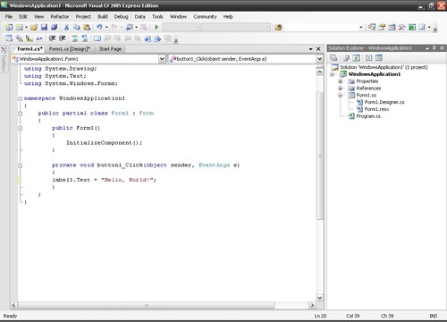Click the editor's horizontal scrollbar thumb
The height and width of the screenshot is (322, 447).
pos(147,305)
